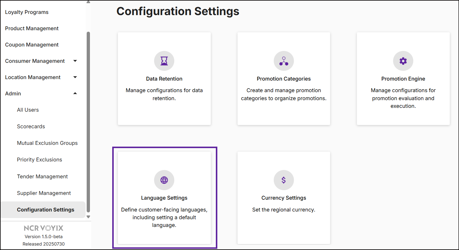Expand the Location Management menu arrow

click(x=75, y=77)
